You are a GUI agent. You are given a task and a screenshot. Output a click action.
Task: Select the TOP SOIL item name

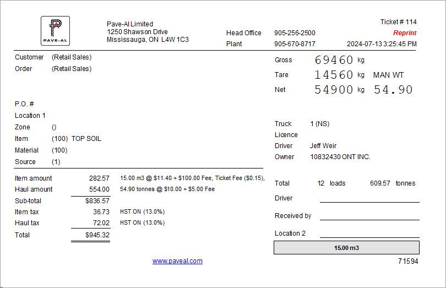coord(86,139)
